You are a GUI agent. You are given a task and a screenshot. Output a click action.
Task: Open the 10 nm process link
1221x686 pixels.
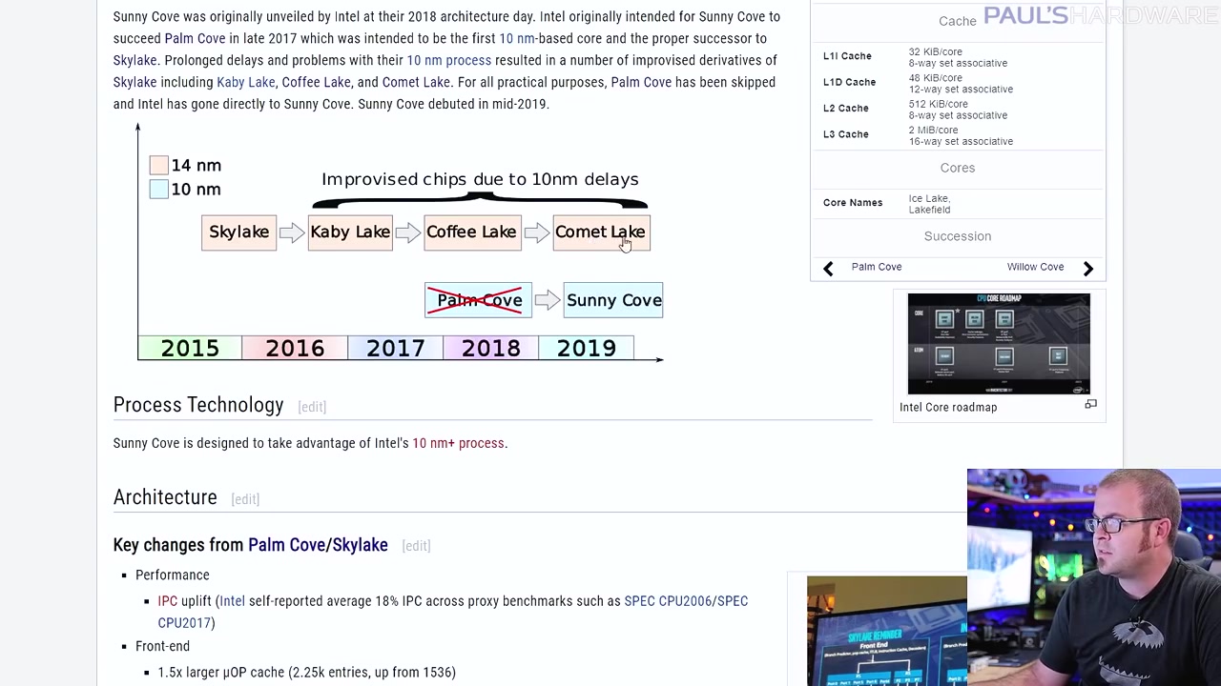click(x=448, y=60)
